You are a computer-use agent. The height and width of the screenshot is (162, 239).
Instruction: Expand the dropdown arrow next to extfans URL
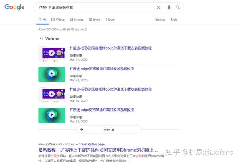coord(77,144)
